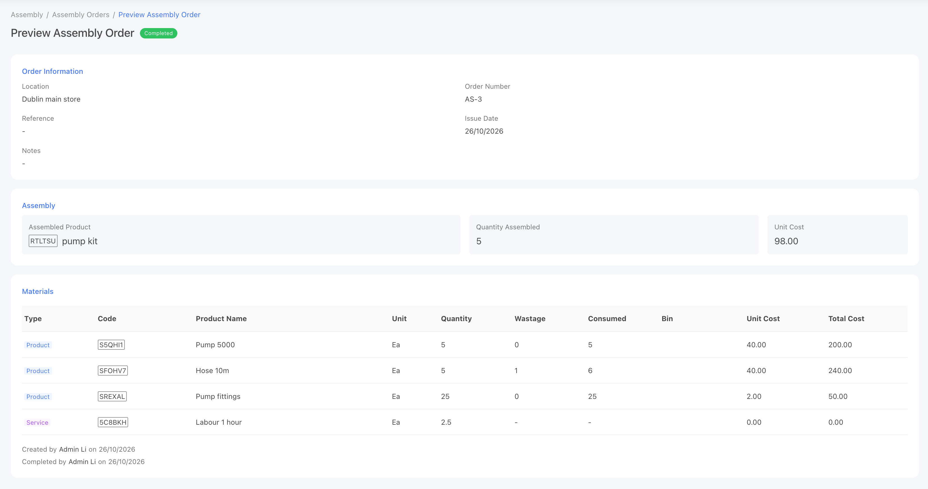Click total cost 200.00 for Pump 5000

(840, 345)
